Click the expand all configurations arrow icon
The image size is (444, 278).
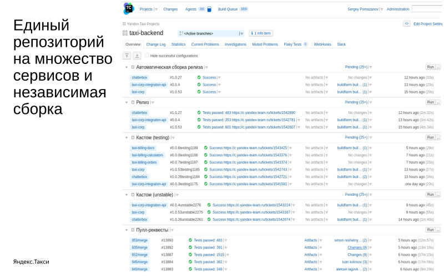click(x=137, y=56)
